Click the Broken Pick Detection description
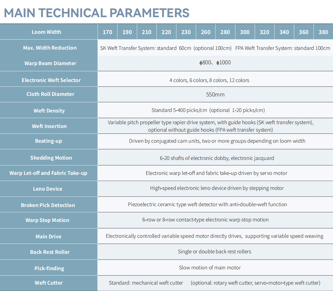 207,205
